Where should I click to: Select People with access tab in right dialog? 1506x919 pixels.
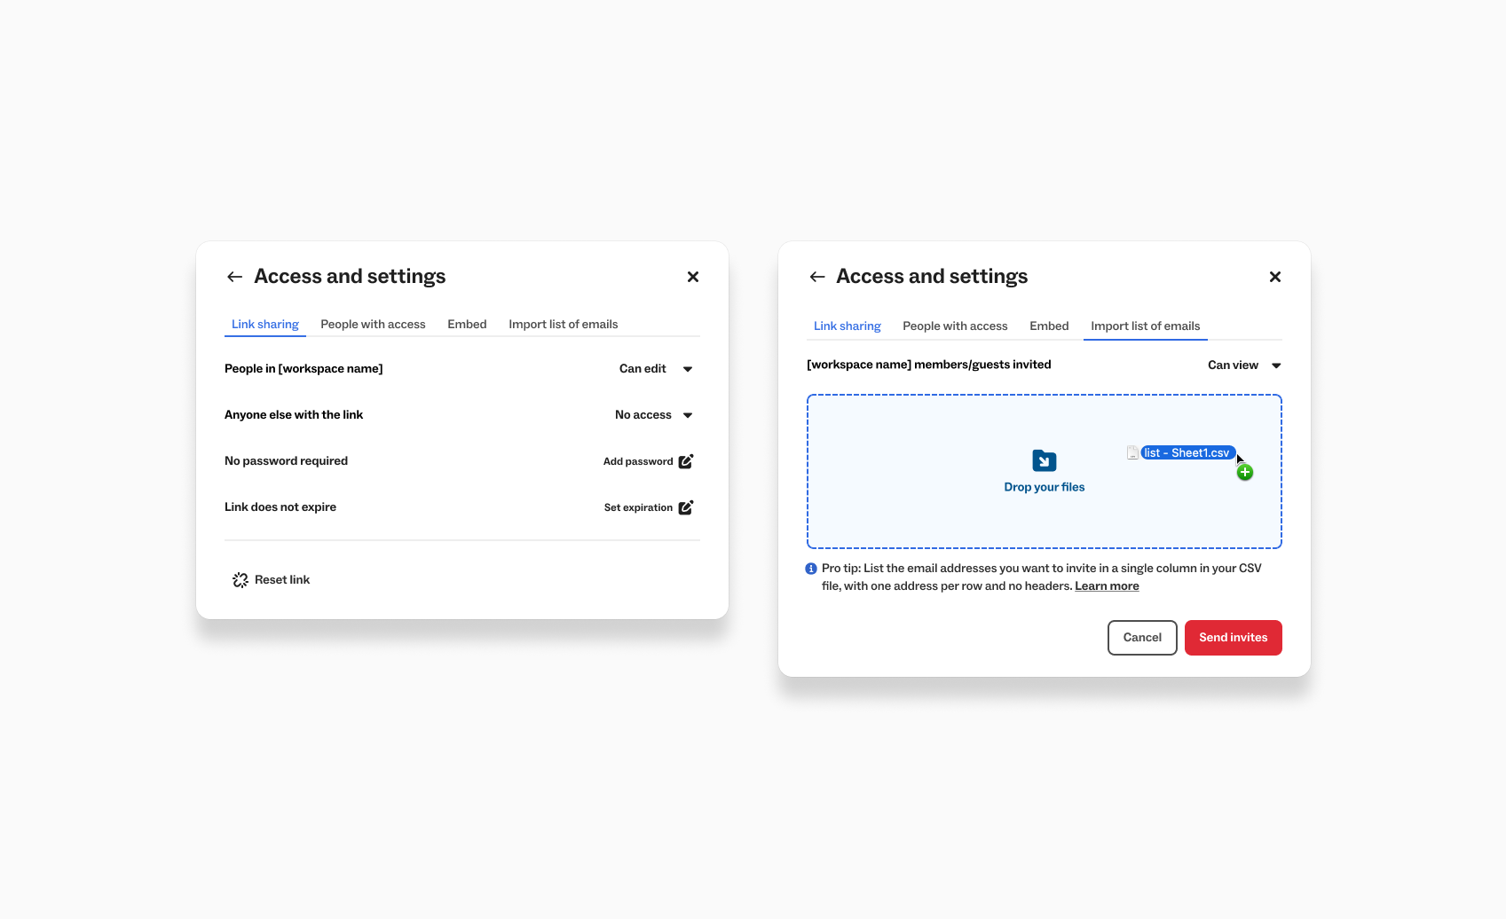coord(955,326)
